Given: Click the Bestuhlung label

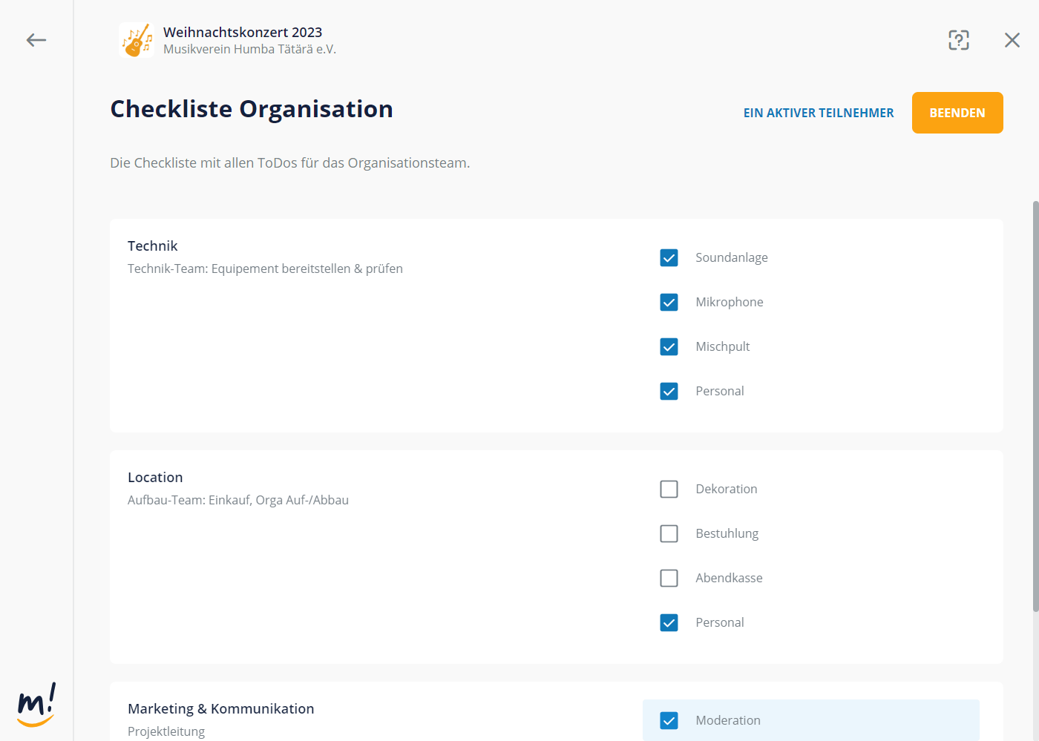Looking at the screenshot, I should 727,533.
